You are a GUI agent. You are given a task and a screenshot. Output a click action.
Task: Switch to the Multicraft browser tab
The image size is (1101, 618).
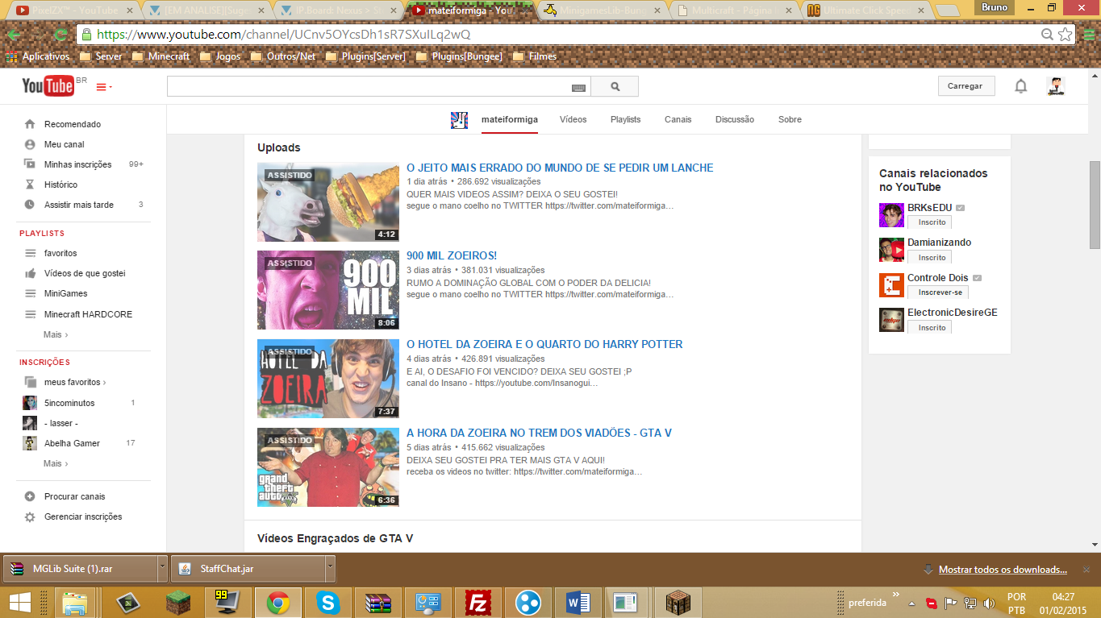point(734,11)
